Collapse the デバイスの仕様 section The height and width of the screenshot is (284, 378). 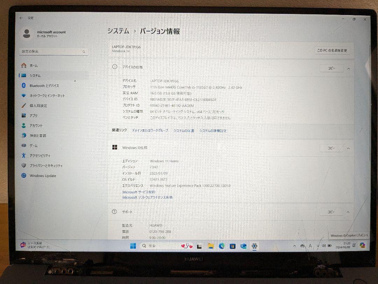(x=348, y=69)
